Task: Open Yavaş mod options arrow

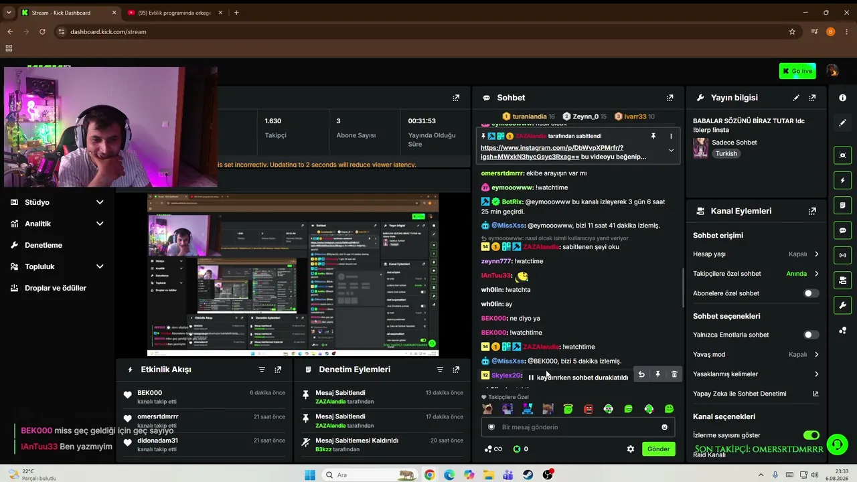Action: point(816,355)
